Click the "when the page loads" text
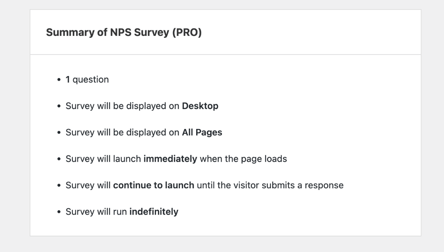Viewport: 444px width, 252px height. click(243, 159)
